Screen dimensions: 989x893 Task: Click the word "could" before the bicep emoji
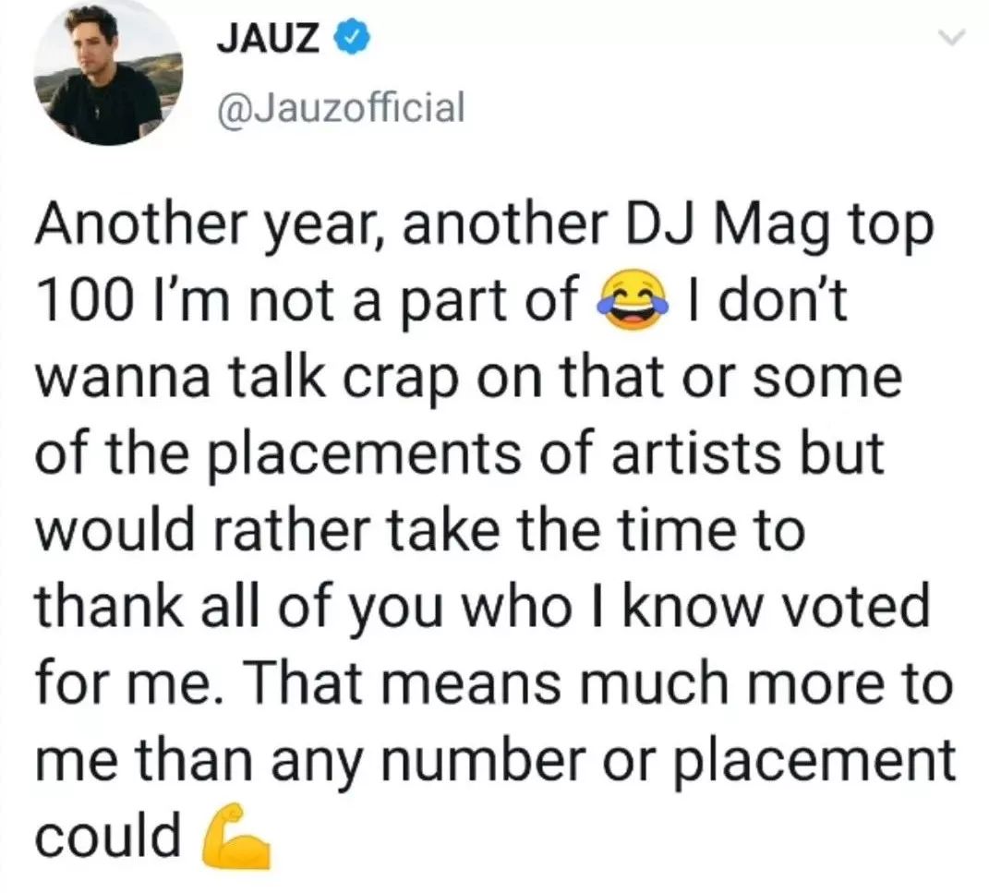[108, 834]
